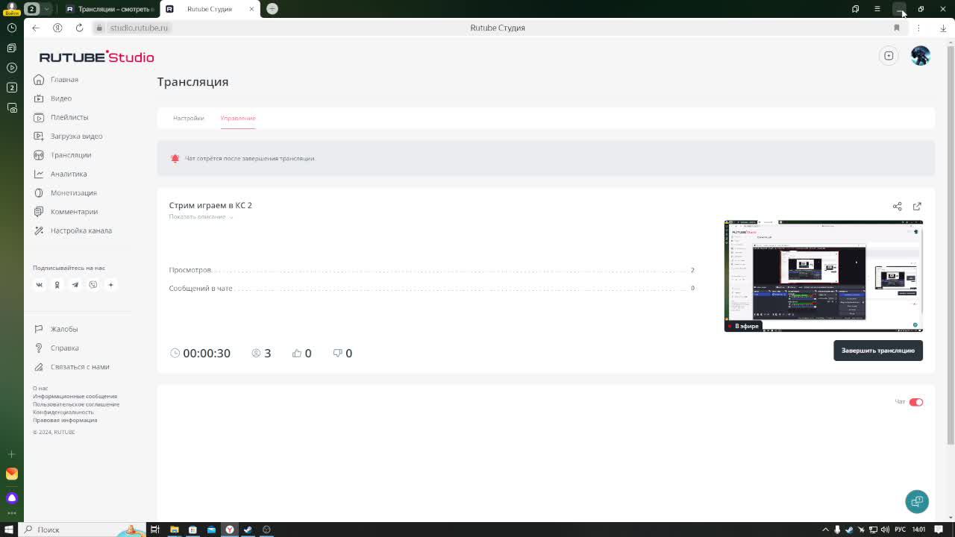Click the add video plus icon in header

pos(889,56)
